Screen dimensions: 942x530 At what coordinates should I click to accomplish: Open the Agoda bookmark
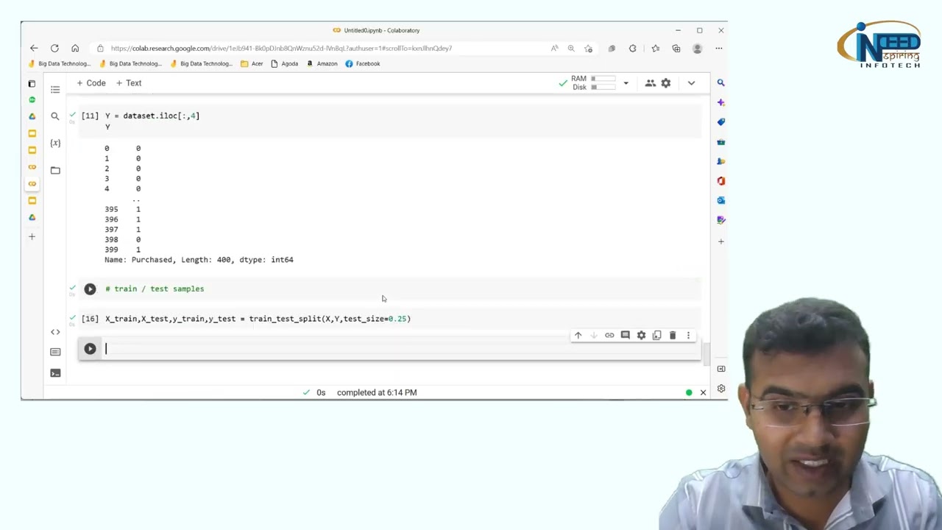click(x=285, y=64)
